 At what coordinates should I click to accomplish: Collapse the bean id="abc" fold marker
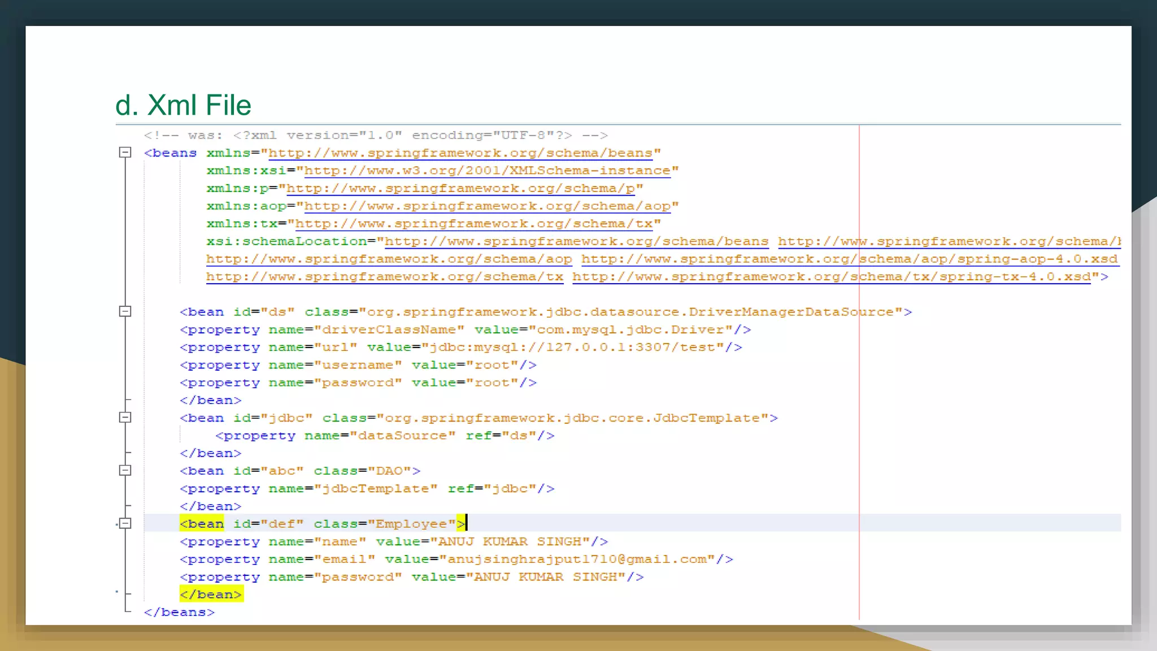[125, 470]
